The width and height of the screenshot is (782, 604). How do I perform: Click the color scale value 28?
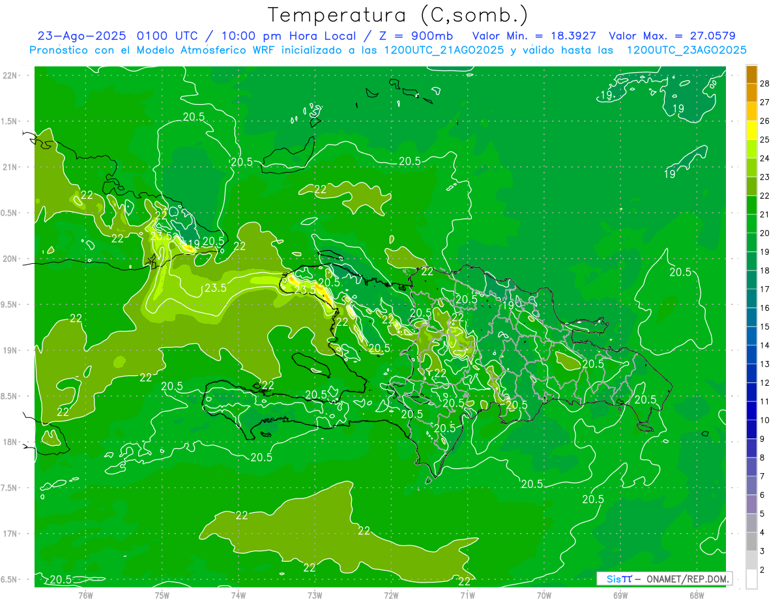pos(765,83)
